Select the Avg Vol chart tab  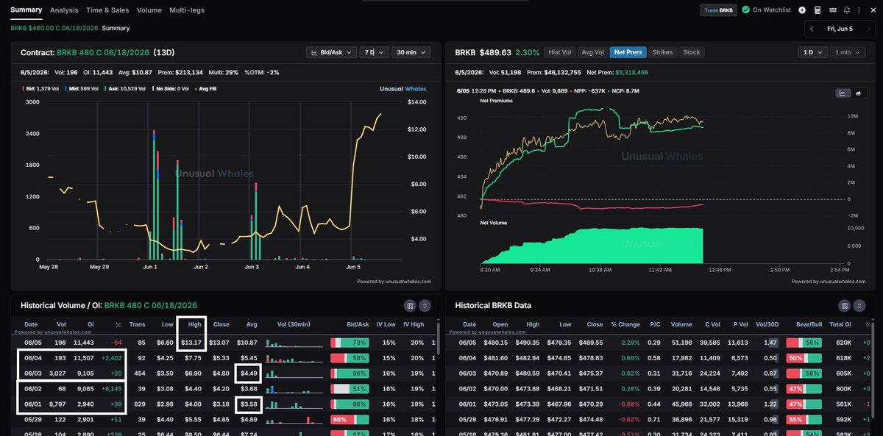pos(592,52)
